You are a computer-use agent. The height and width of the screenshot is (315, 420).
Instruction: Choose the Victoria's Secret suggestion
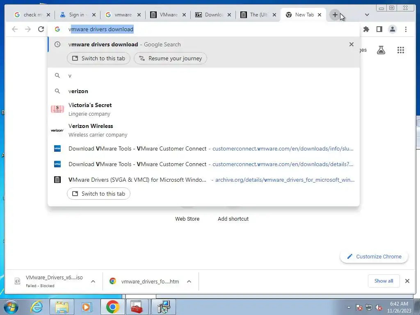(203, 109)
